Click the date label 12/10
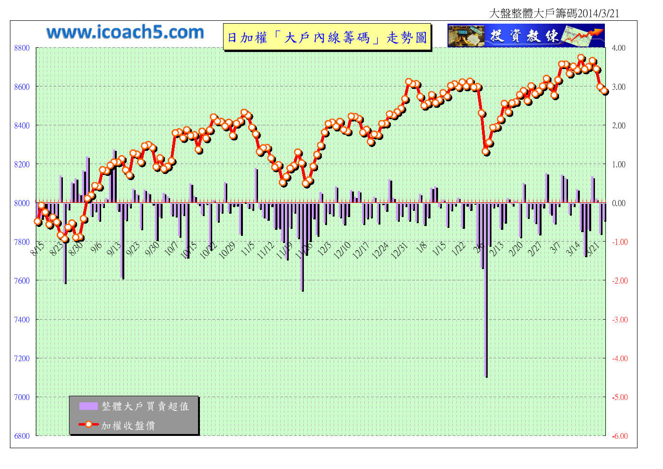This screenshot has height=469, width=663. tap(343, 250)
